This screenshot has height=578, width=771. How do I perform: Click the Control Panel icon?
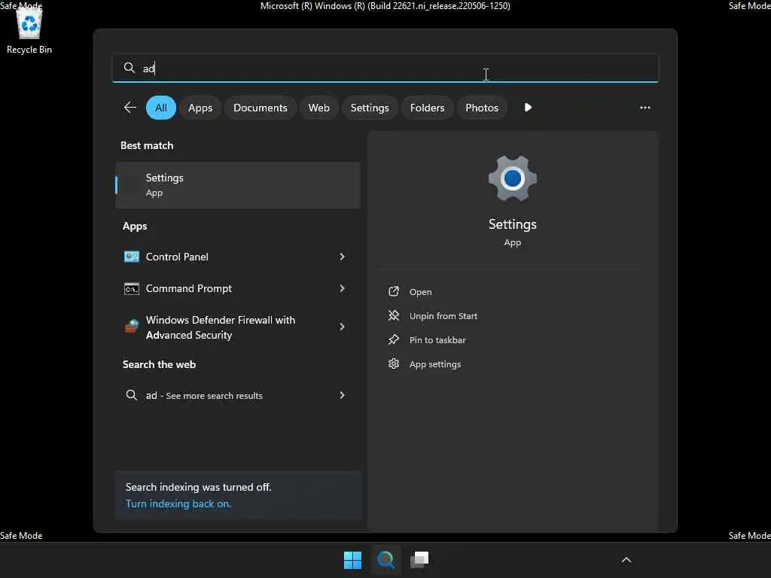131,257
